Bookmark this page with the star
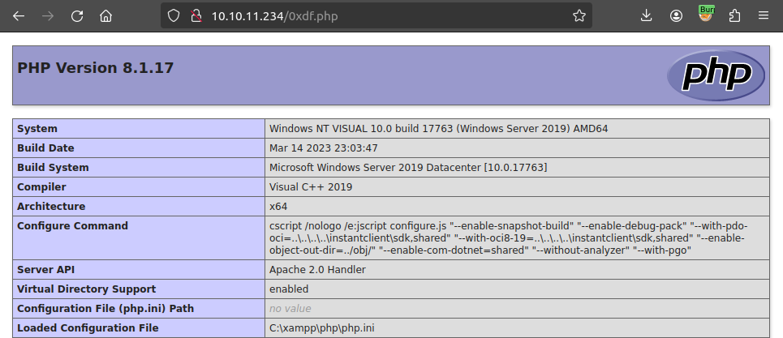Viewport: 783px width, 338px height. click(x=579, y=15)
